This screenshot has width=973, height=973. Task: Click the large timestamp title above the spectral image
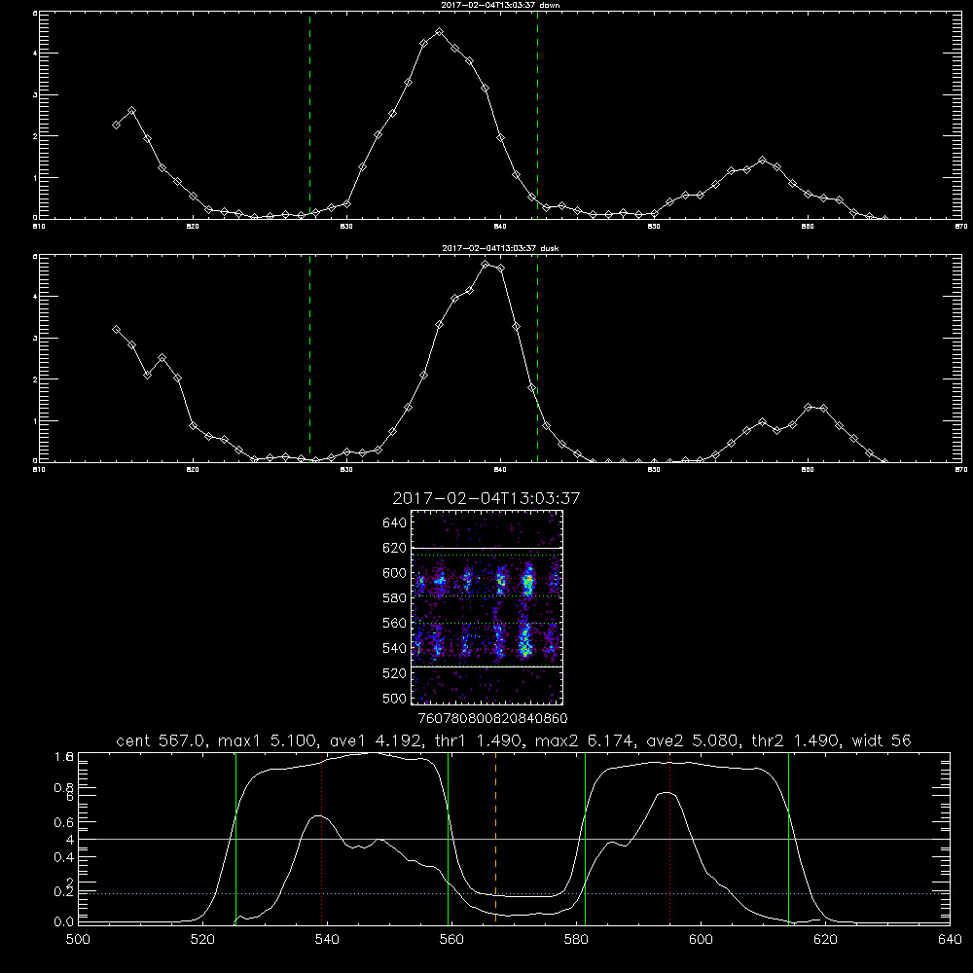coord(486,498)
